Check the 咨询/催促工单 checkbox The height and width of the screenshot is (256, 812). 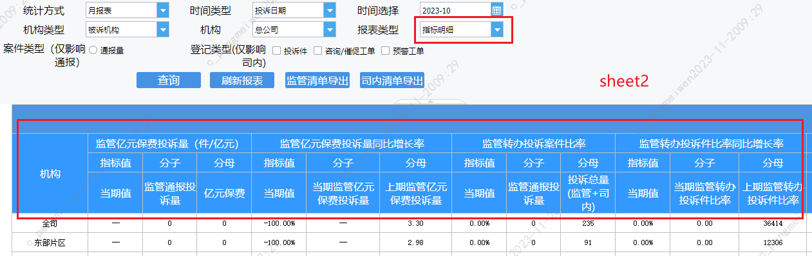point(317,50)
